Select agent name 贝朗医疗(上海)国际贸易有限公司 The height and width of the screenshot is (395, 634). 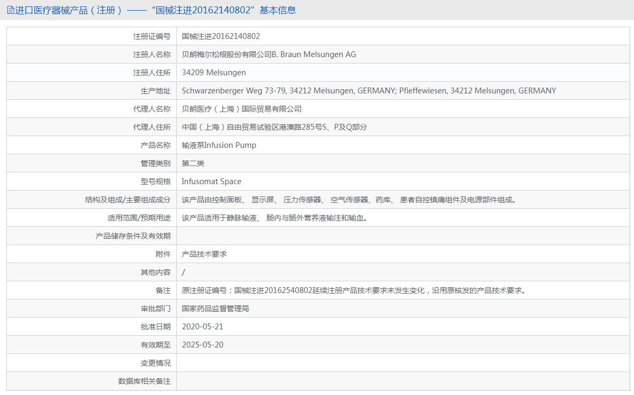(x=241, y=109)
